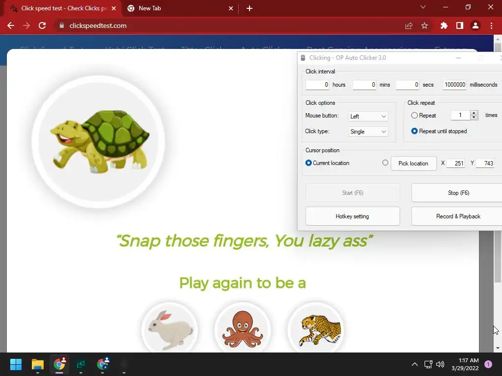Image resolution: width=502 pixels, height=376 pixels.
Task: Minimize the OP Auto Clicker window
Action: click(458, 58)
